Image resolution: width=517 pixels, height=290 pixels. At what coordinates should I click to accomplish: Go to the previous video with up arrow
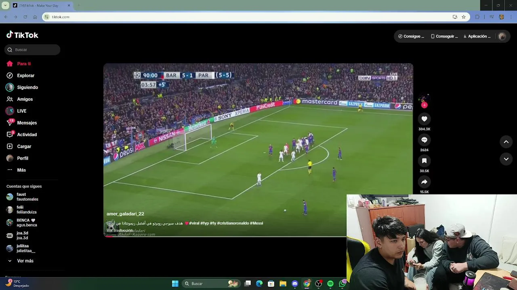tap(506, 142)
